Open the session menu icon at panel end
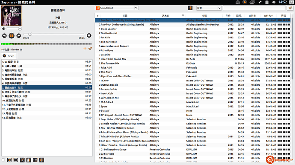This screenshot has height=165, width=295. 292,2
